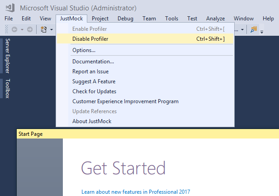Open About JustMock
The height and width of the screenshot is (196, 279).
tap(145, 121)
